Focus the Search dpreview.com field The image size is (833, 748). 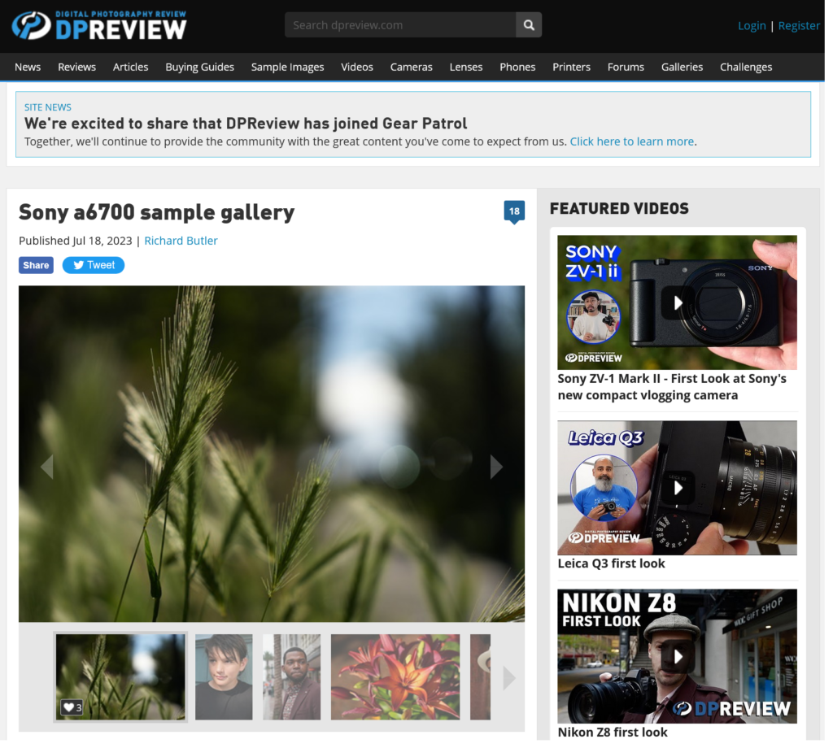click(400, 25)
